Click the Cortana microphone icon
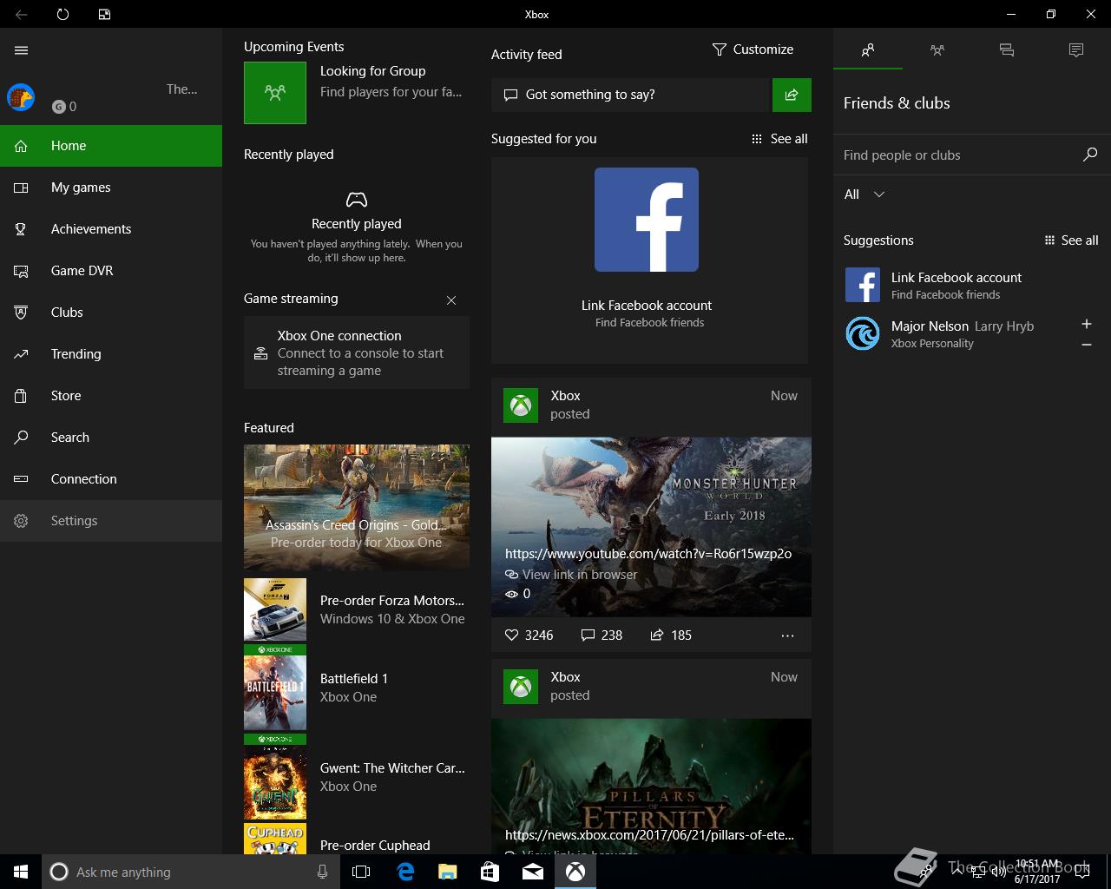 [x=322, y=872]
